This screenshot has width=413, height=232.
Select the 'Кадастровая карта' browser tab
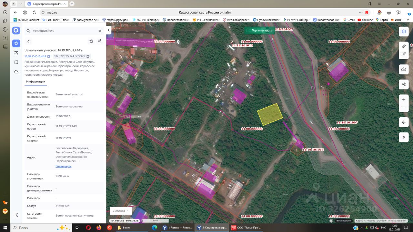tap(46, 4)
